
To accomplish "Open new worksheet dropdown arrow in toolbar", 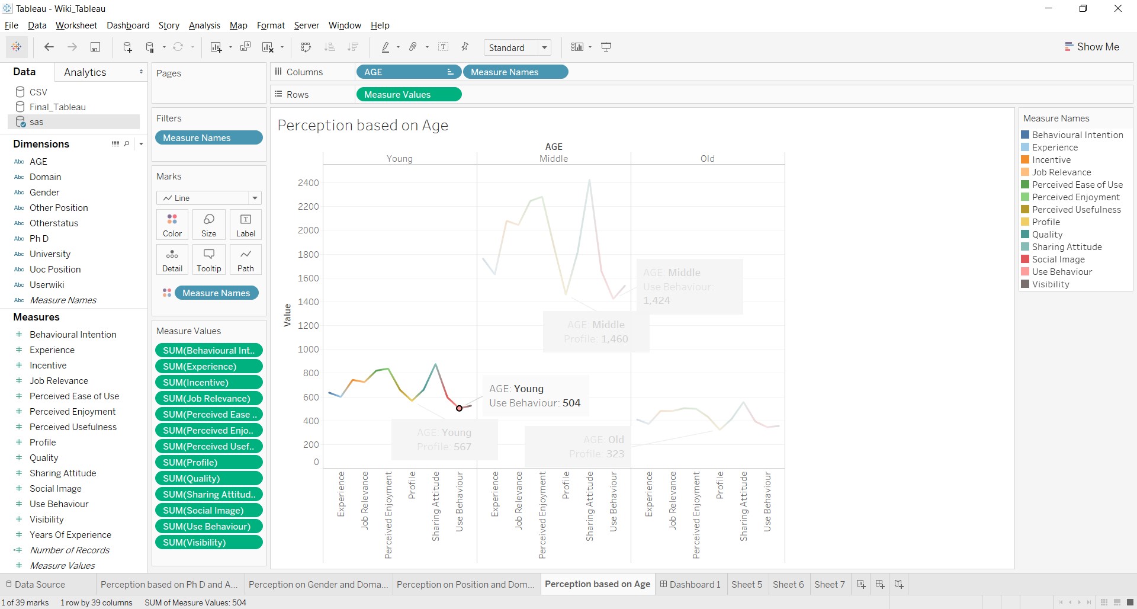I will click(230, 47).
